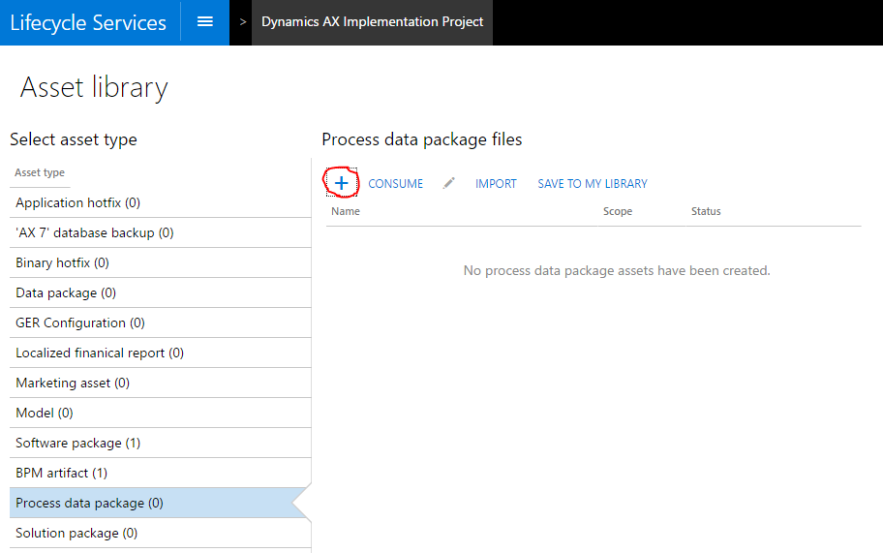Click the CONSUME toolbar button
Viewport: 883px width, 553px height.
pyautogui.click(x=395, y=184)
